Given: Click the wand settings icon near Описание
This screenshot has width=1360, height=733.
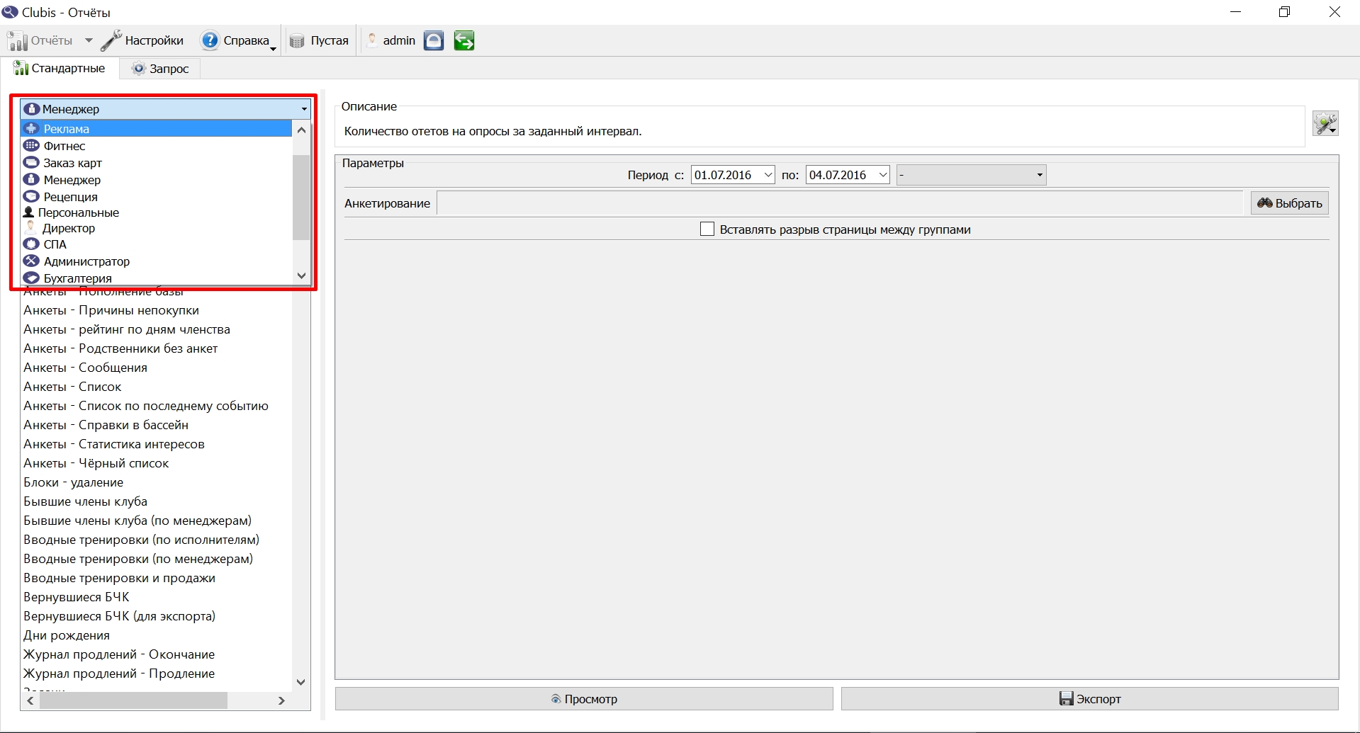Looking at the screenshot, I should pyautogui.click(x=1325, y=123).
